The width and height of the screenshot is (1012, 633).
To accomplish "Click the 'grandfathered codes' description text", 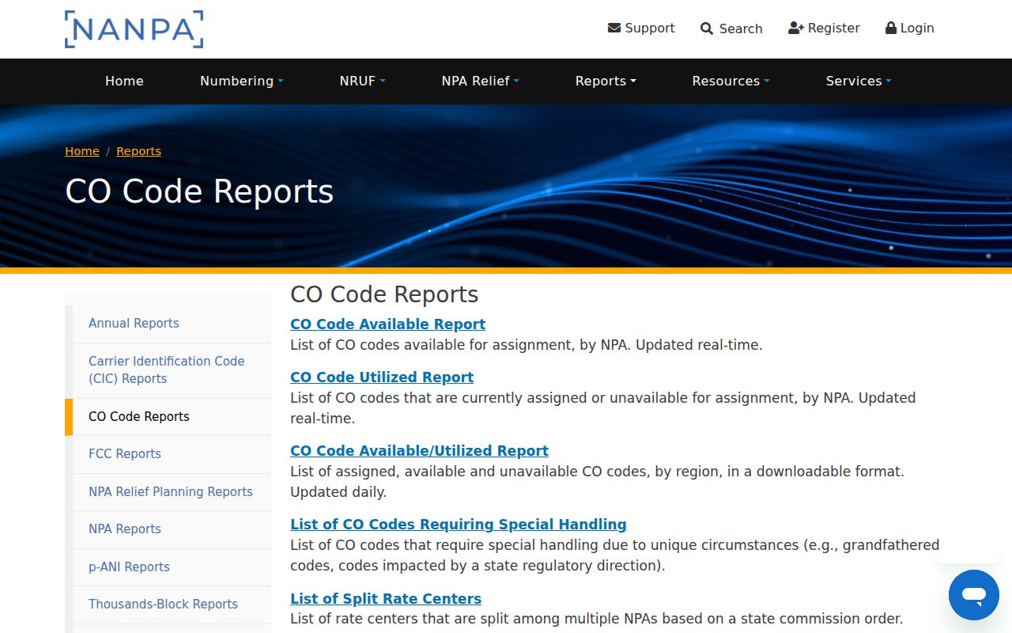I will tap(616, 555).
